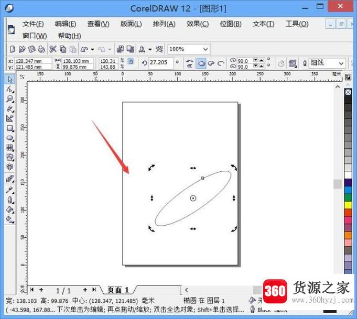The image size is (357, 319).
Task: Click the Export toolbar icon
Action: (x=130, y=49)
